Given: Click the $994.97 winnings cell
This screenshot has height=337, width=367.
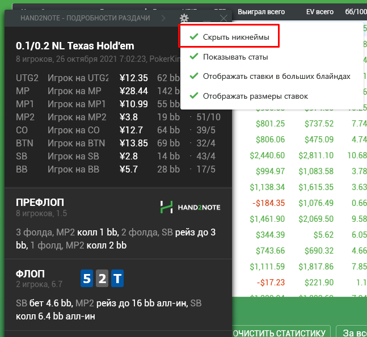Looking at the screenshot, I should [271, 171].
